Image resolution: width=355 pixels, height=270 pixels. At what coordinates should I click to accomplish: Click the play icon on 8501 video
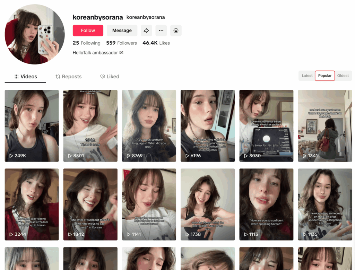click(70, 156)
